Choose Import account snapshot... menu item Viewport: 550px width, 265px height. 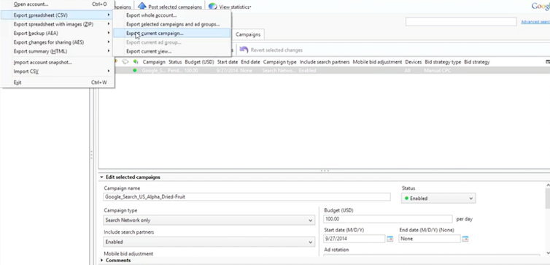click(x=58, y=63)
